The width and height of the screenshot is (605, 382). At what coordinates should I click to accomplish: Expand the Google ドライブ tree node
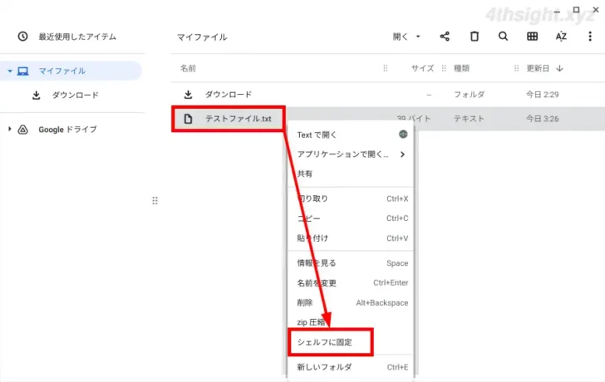coord(10,129)
